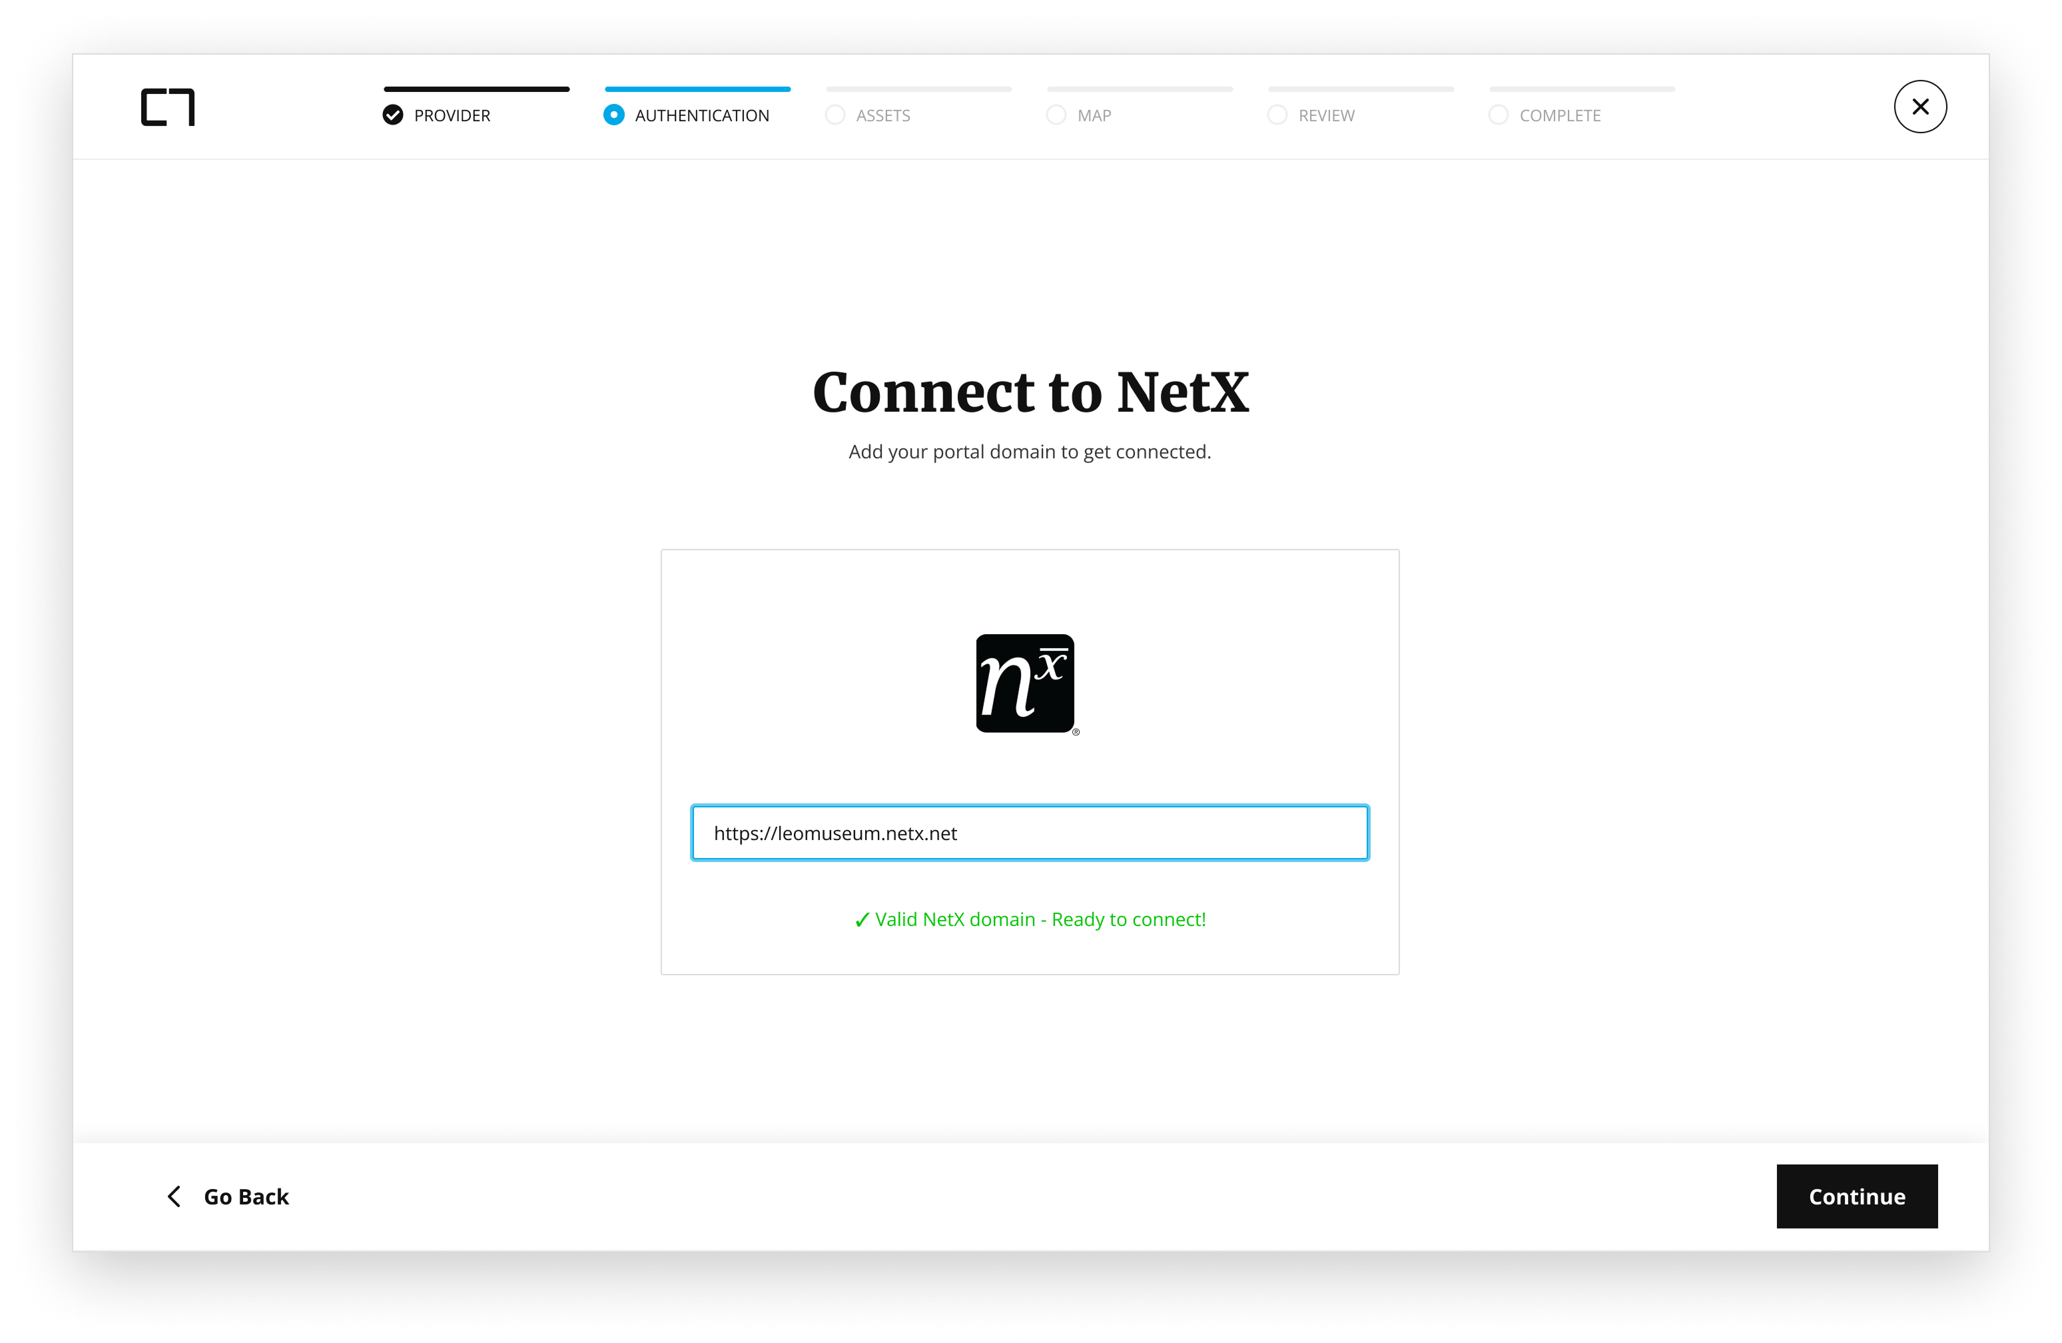2062x1343 pixels.
Task: Click the back chevron arrow icon
Action: [x=174, y=1196]
